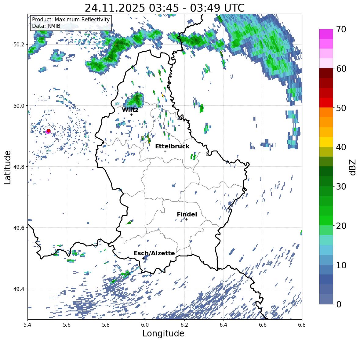Click the longitude tick label 6.0
Viewport: 360px width, 341px height.
click(145, 325)
